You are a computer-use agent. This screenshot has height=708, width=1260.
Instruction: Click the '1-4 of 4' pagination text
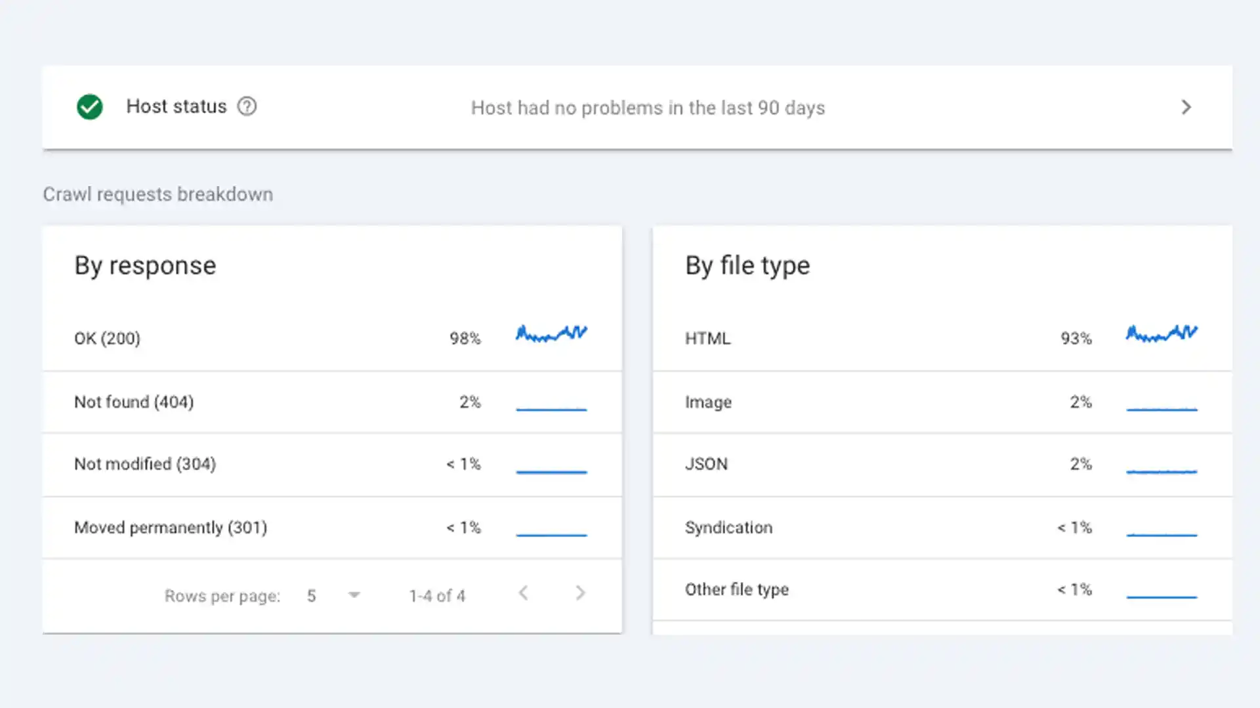[437, 596]
